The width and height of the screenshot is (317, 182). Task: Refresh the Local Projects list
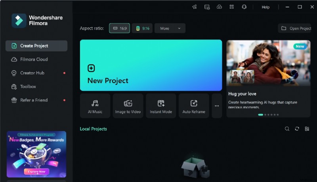coord(297,129)
